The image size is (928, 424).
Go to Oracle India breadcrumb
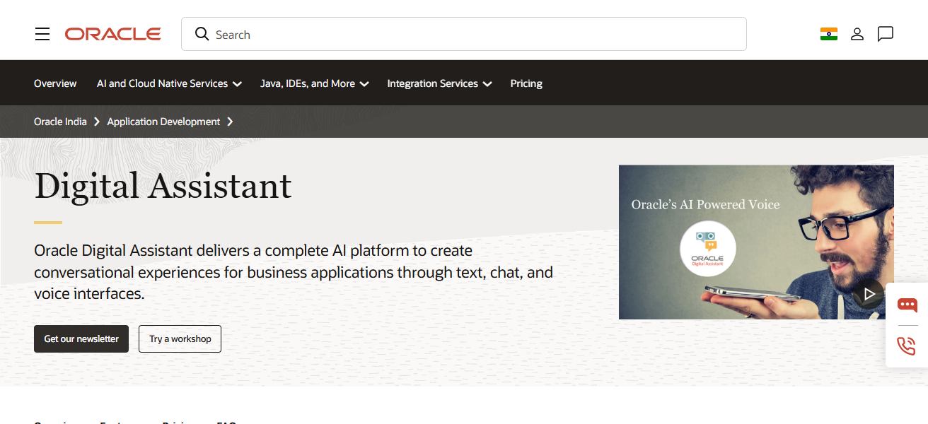pos(60,122)
